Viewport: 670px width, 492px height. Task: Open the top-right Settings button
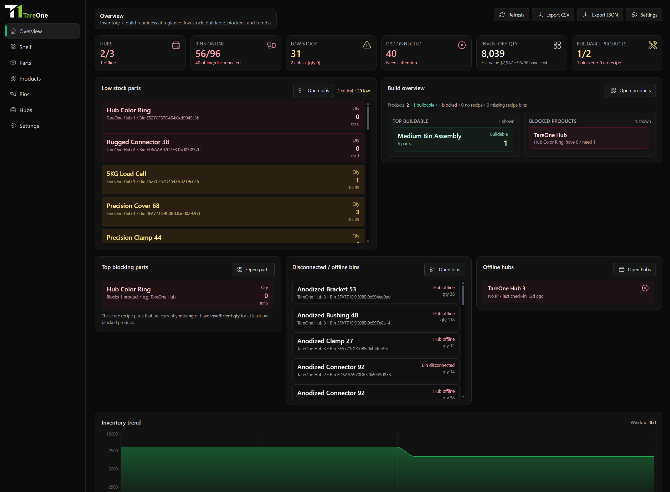pyautogui.click(x=644, y=15)
